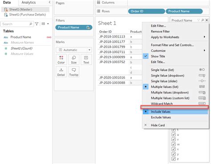The width and height of the screenshot is (211, 164).
Task: Click the Search field in Data pane
Action: click(x=17, y=24)
